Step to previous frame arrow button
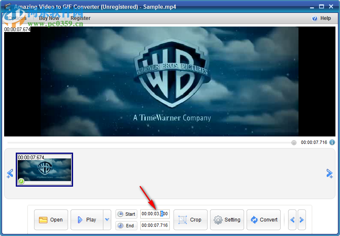Viewport: 340px width, 236px height. tap(292, 220)
